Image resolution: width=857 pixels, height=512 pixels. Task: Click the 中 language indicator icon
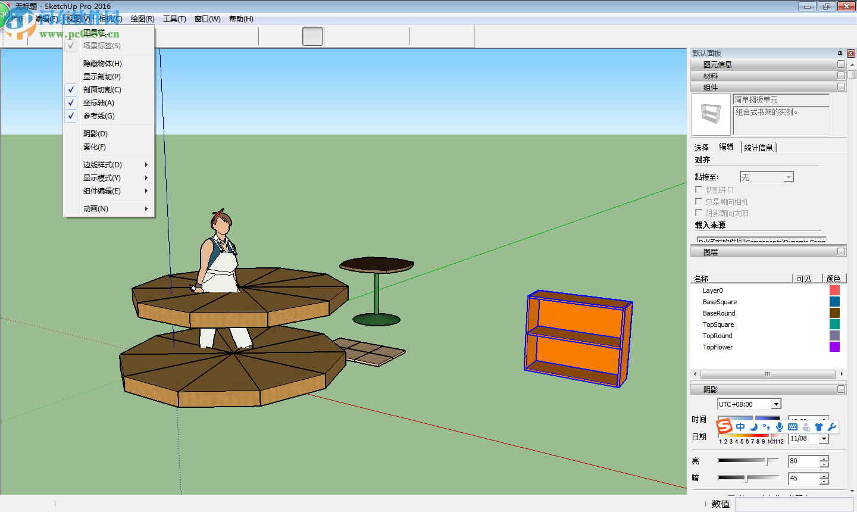(740, 427)
